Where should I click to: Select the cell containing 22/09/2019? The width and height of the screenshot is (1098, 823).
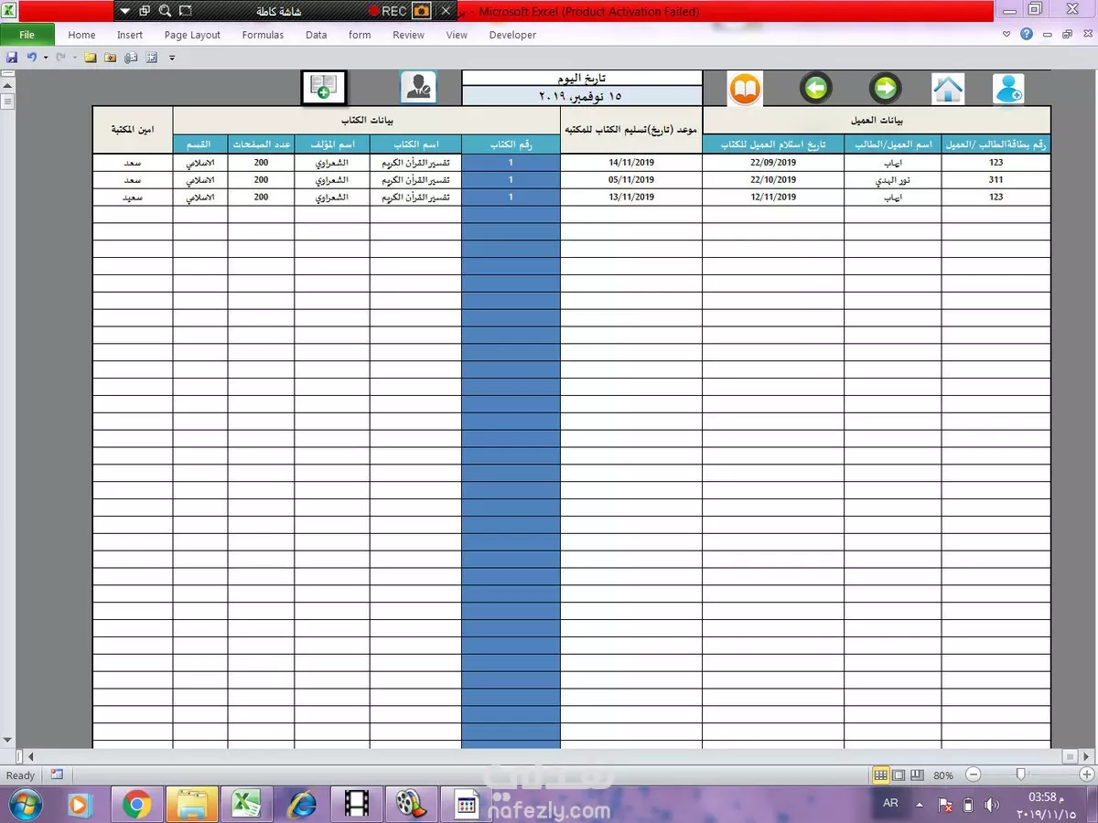[773, 162]
